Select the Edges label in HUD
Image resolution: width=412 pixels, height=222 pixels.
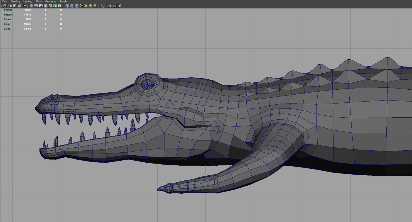tap(8, 15)
